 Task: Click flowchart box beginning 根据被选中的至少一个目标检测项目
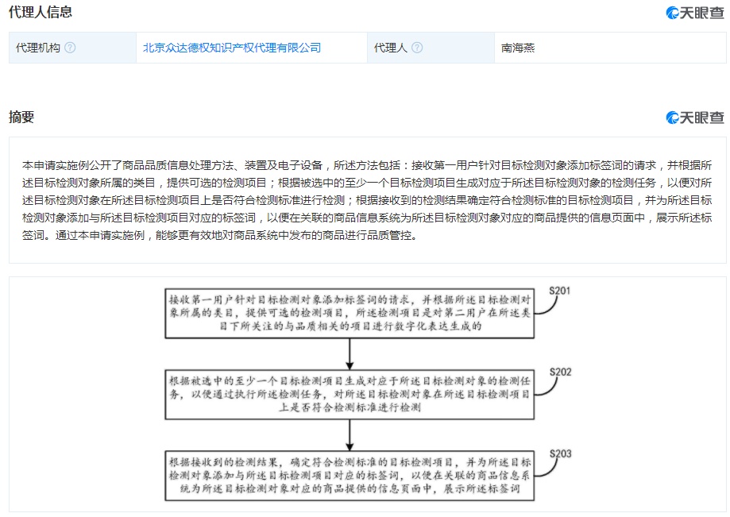[x=350, y=395]
